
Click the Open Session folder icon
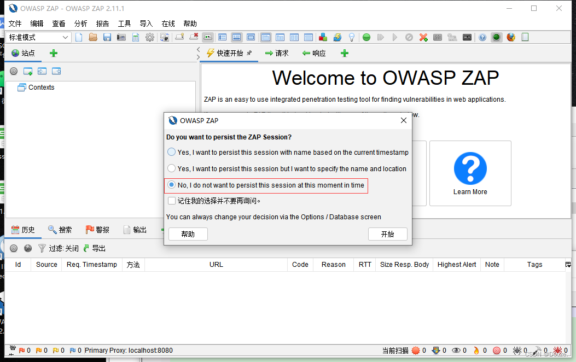[93, 37]
